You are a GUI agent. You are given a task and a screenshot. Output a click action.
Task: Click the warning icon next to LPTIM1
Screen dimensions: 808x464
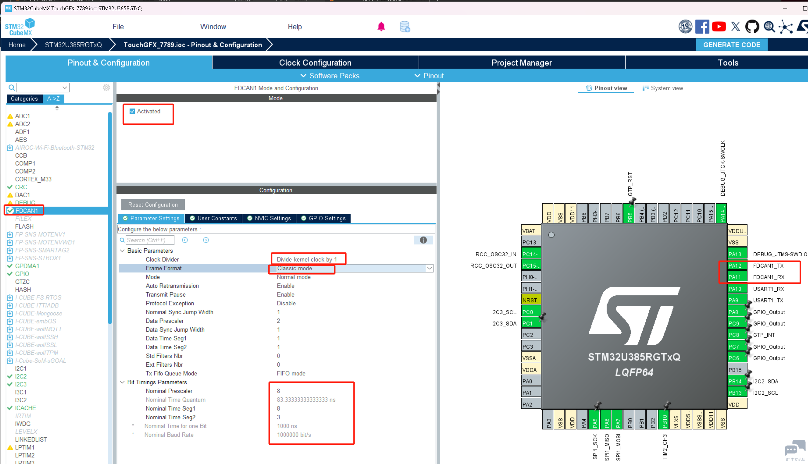pyautogui.click(x=10, y=447)
